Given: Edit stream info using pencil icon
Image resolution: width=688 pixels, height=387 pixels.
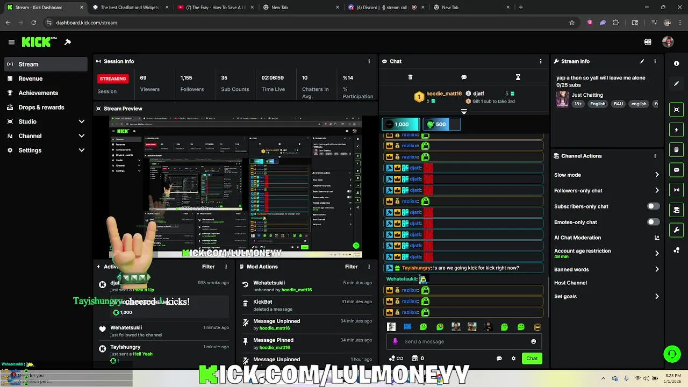Looking at the screenshot, I should point(642,61).
